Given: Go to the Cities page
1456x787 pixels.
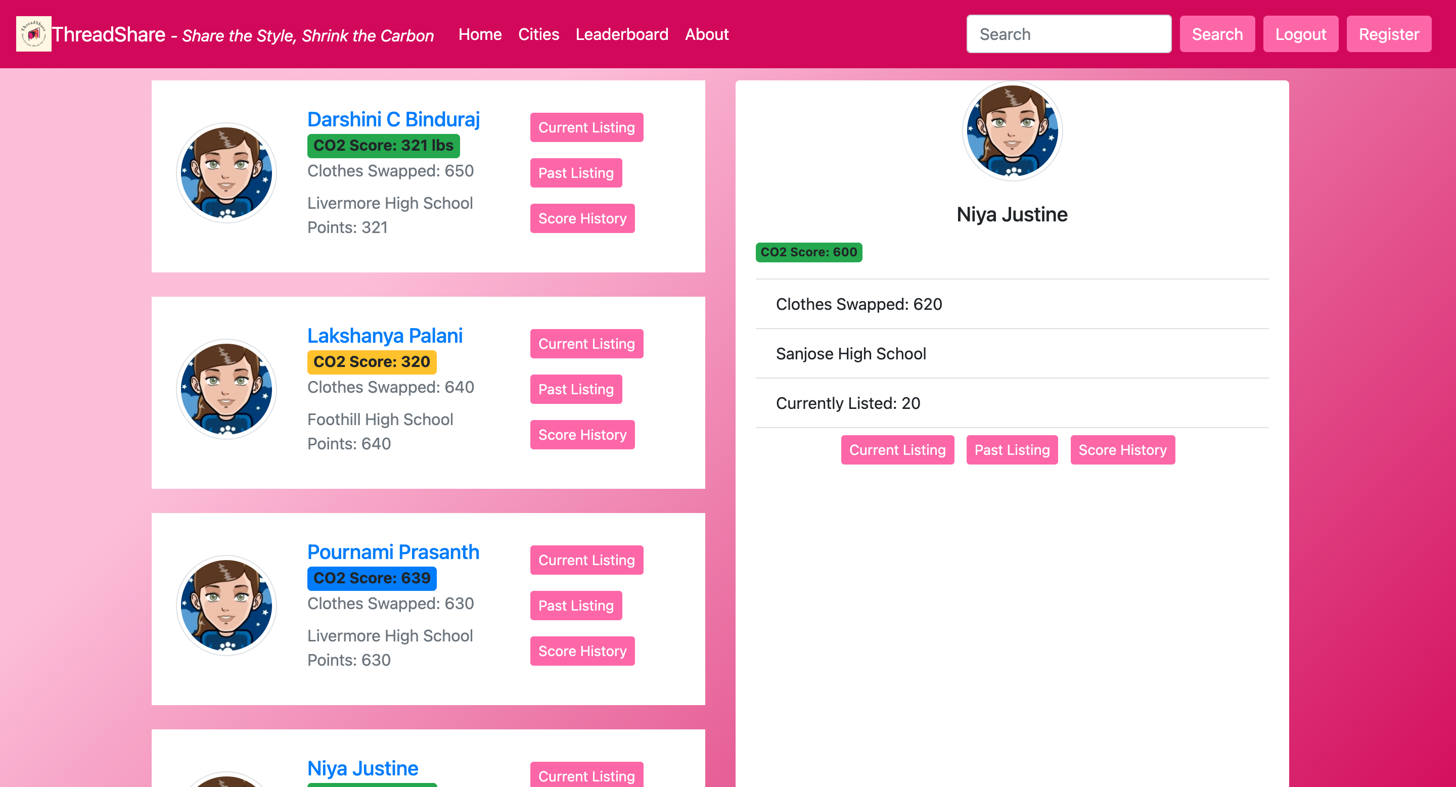Looking at the screenshot, I should click(x=538, y=34).
